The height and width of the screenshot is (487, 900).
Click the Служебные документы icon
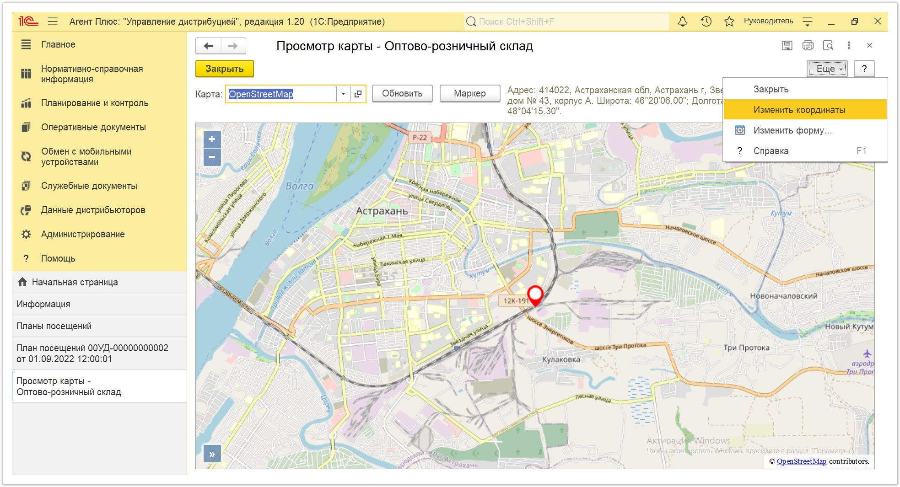tap(26, 186)
